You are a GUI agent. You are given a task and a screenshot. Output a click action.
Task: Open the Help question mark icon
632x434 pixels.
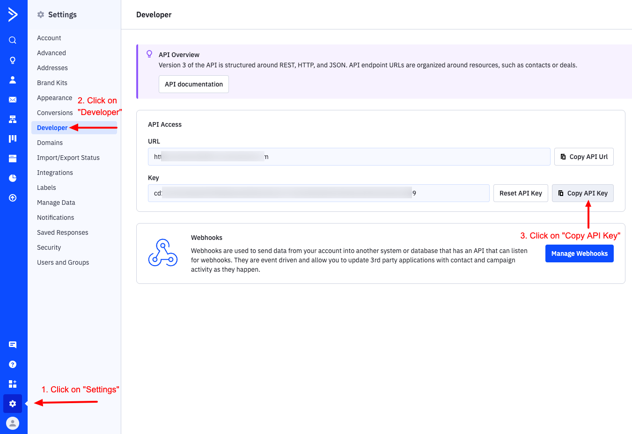(13, 364)
